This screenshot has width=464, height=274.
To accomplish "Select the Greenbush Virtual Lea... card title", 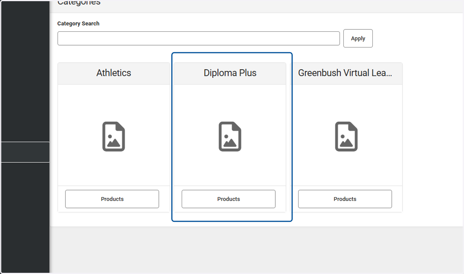I will pyautogui.click(x=345, y=73).
